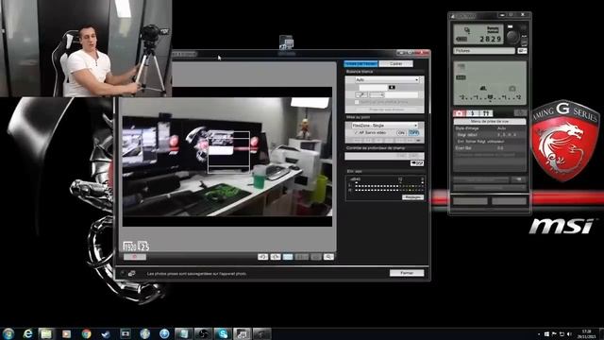Open Windows Start menu
Image resolution: width=604 pixels, height=340 pixels.
pos(8,333)
